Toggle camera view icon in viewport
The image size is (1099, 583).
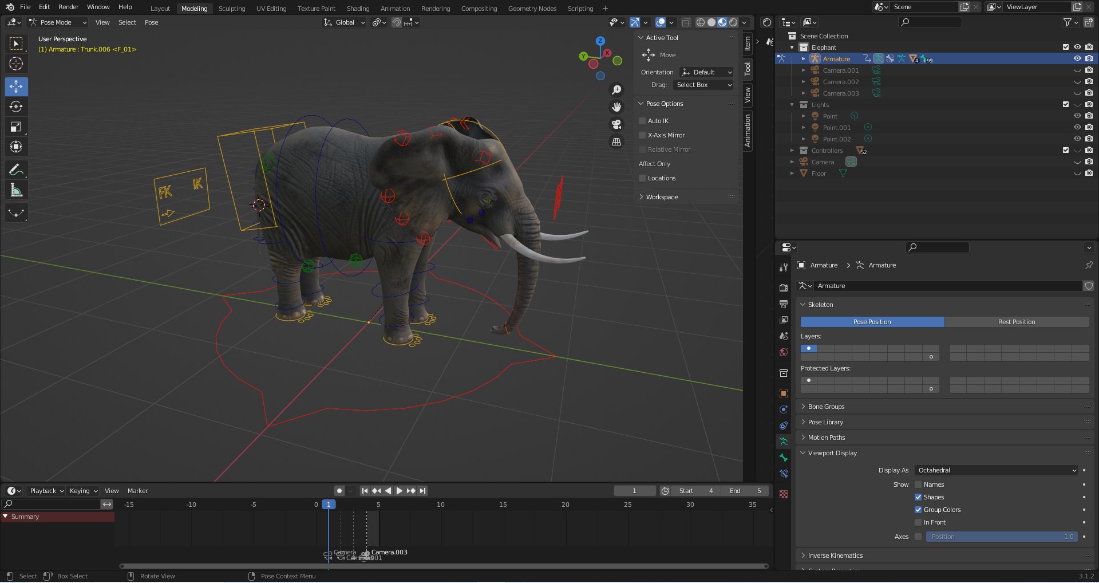click(x=616, y=124)
